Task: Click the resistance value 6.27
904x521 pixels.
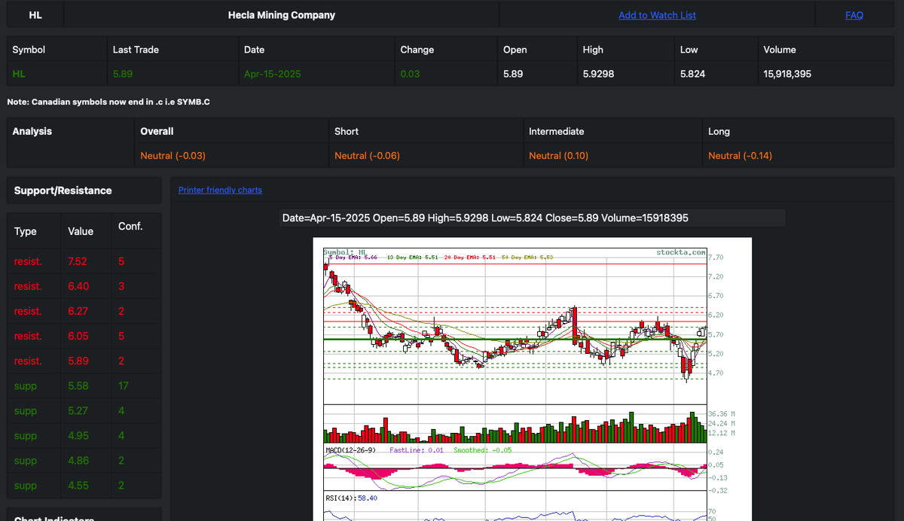Action: [x=78, y=311]
